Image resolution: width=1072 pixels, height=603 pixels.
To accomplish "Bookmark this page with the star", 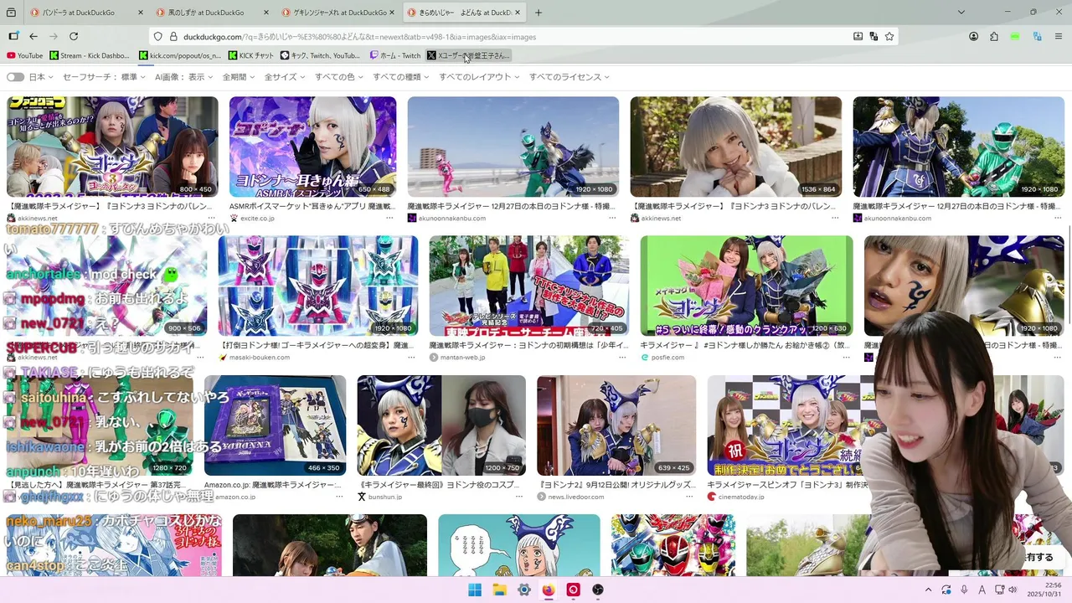I will pyautogui.click(x=889, y=36).
